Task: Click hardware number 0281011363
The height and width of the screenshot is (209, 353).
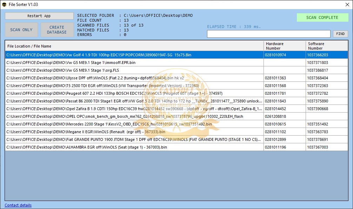Action: (275, 78)
